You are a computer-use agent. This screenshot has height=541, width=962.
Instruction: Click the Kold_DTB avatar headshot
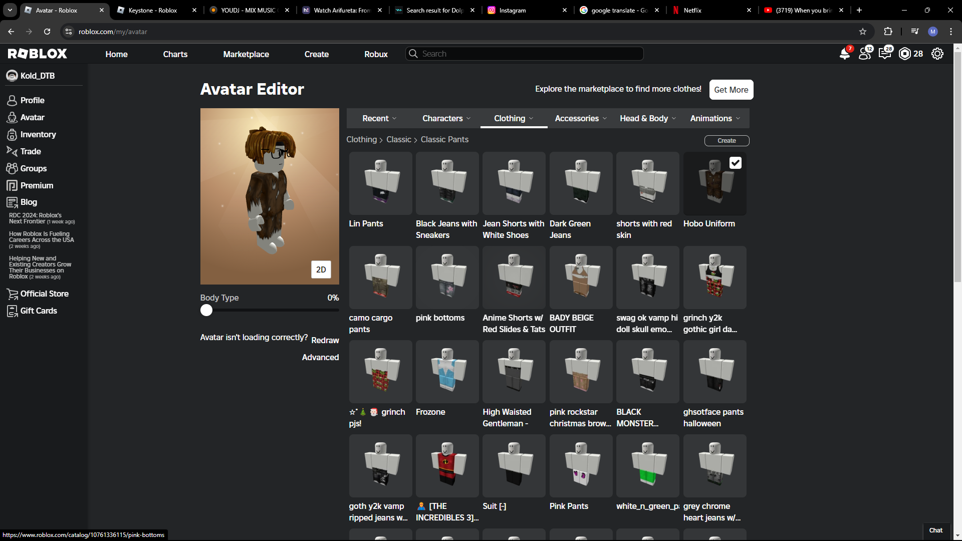point(12,76)
